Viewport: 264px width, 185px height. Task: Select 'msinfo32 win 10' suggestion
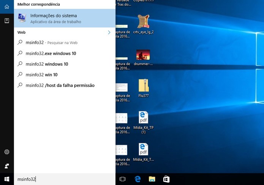[65, 74]
